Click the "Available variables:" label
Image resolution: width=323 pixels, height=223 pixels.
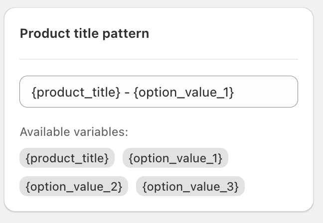coord(74,132)
